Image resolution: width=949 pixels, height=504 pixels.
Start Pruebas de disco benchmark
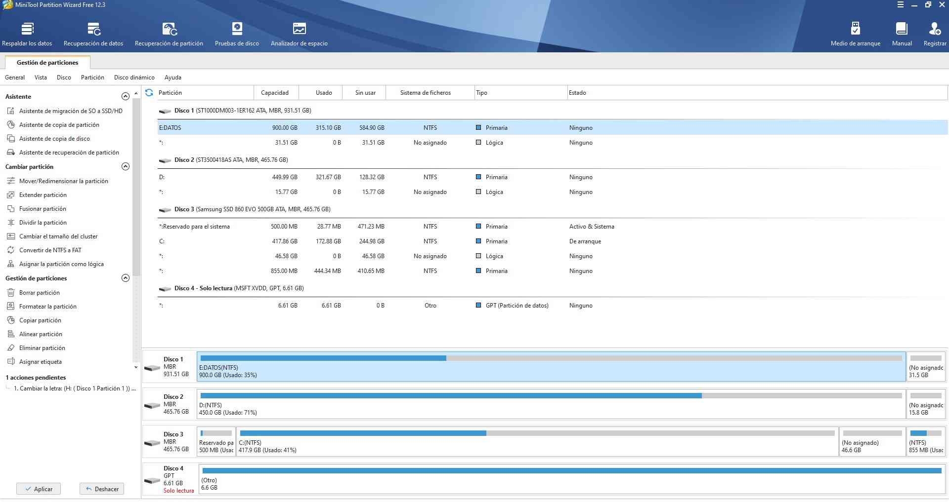pos(237,34)
